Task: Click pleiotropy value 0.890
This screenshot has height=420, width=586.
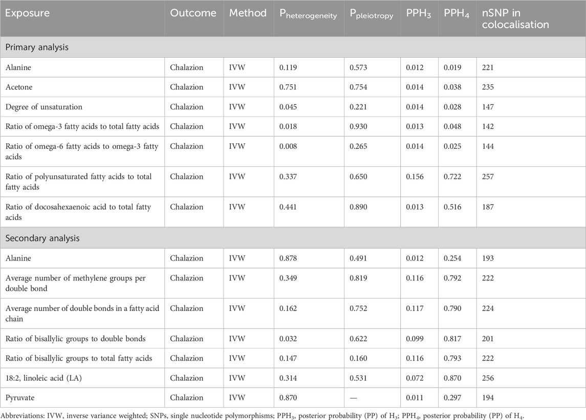Action: click(x=358, y=207)
